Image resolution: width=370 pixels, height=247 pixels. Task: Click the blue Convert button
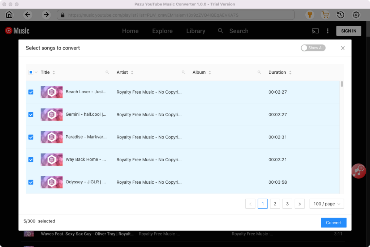click(x=333, y=223)
